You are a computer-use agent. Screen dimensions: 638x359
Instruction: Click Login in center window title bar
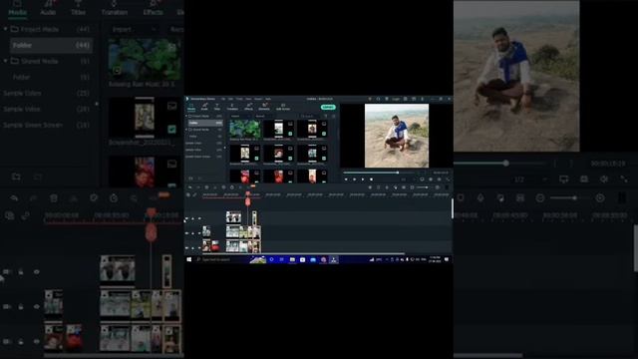point(396,99)
